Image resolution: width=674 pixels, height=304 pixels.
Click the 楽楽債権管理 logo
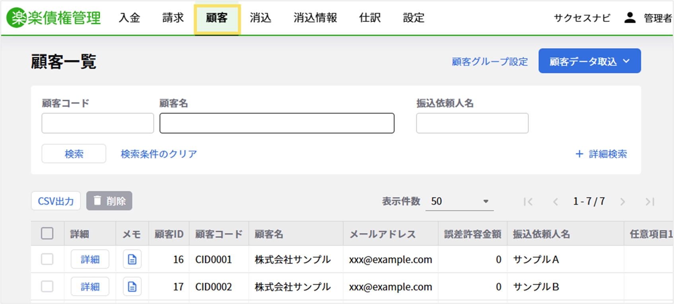[54, 18]
